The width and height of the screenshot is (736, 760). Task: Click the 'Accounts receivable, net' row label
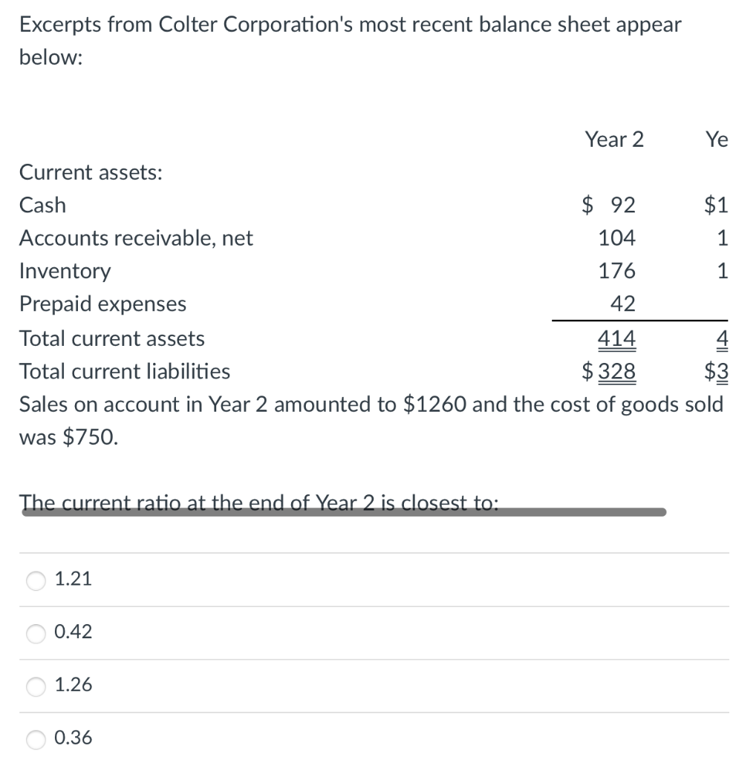pos(136,238)
